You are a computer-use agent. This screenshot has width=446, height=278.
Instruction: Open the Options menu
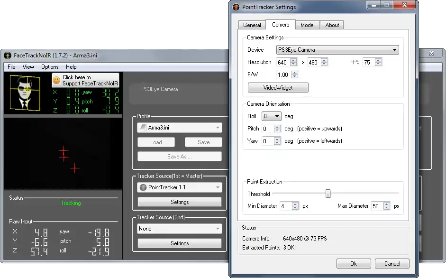pos(50,67)
